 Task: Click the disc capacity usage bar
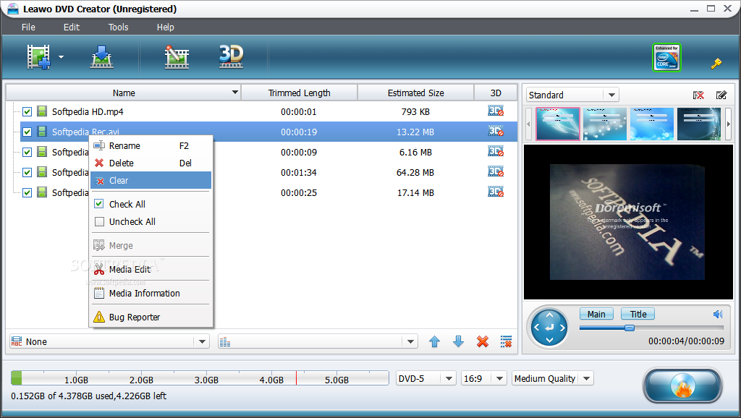pyautogui.click(x=200, y=378)
